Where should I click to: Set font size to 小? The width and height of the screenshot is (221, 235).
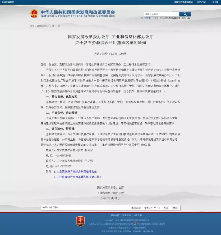(x=158, y=208)
